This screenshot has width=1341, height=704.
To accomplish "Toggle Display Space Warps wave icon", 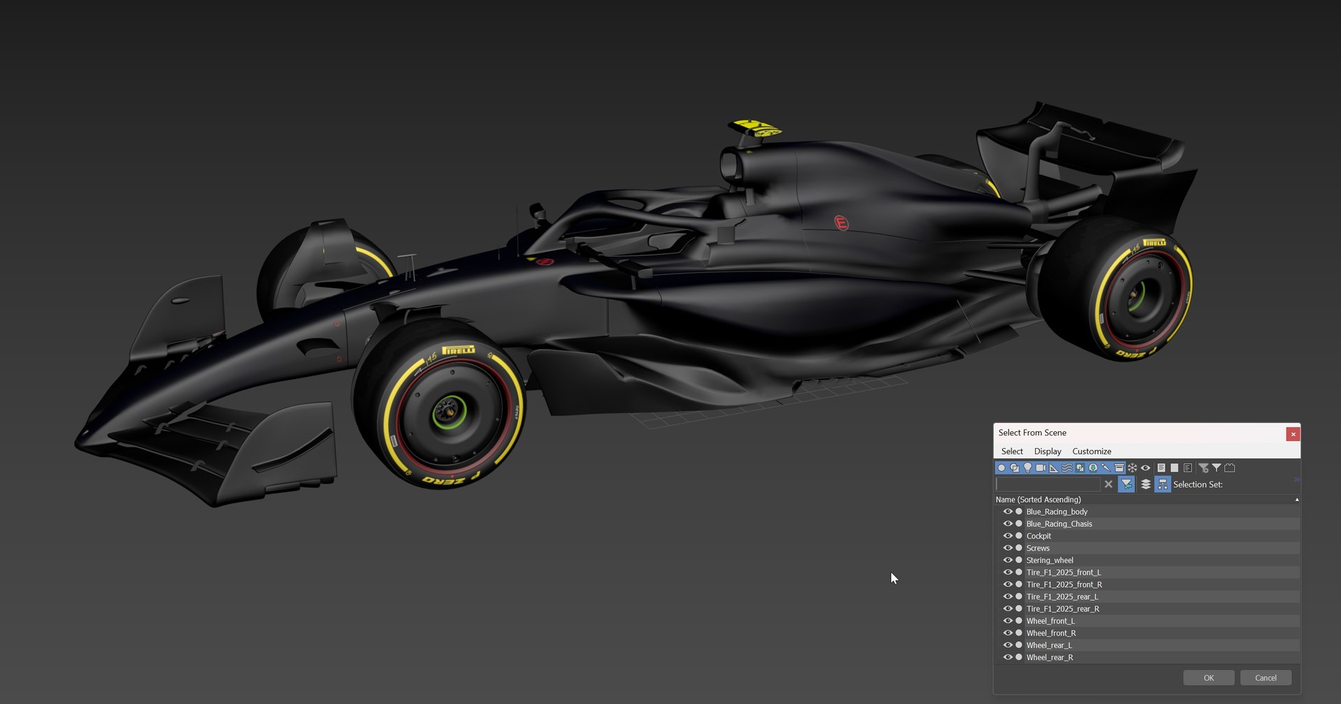I will coord(1067,468).
